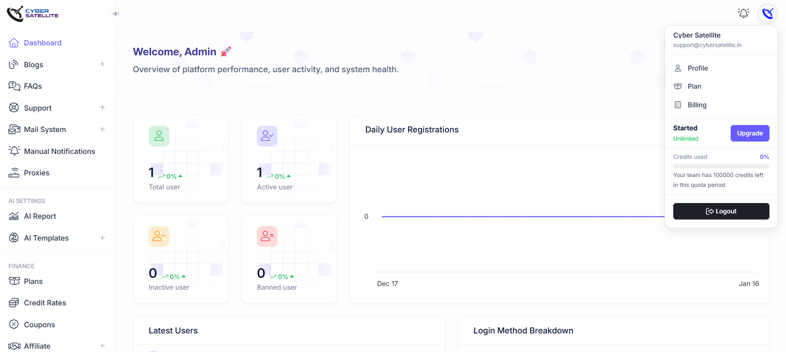This screenshot has width=786, height=352.
Task: Click the purple Active user icon
Action: point(267,136)
